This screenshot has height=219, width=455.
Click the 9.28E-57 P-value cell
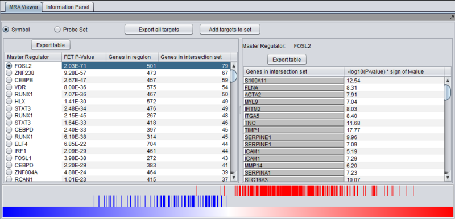(x=84, y=73)
